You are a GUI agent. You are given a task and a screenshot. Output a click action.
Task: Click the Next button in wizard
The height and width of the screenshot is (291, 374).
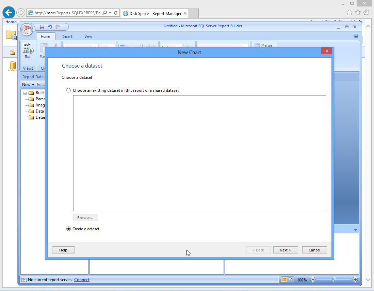(285, 250)
